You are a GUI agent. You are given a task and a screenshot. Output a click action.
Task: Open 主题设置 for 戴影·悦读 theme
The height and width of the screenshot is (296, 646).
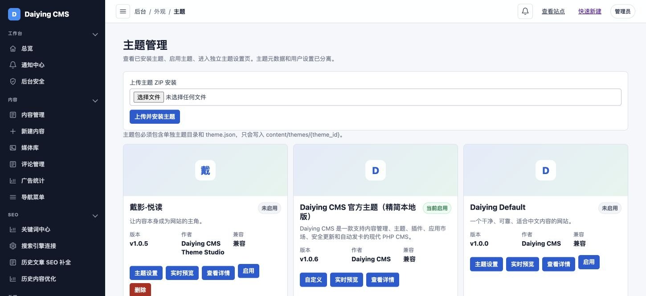click(146, 273)
